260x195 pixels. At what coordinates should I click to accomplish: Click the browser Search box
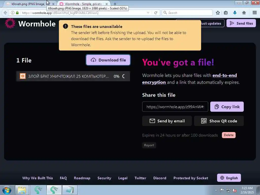tap(187, 13)
